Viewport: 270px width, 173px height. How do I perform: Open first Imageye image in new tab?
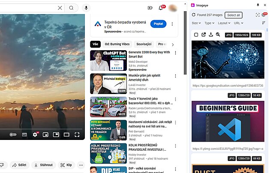[x=203, y=35]
